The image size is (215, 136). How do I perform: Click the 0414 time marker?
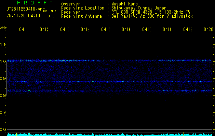[x=85, y=29]
